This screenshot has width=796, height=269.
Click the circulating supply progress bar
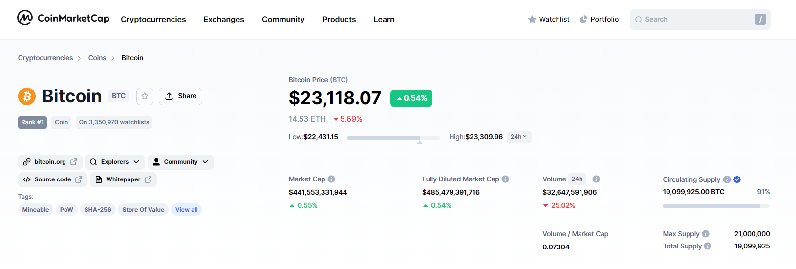pos(716,206)
